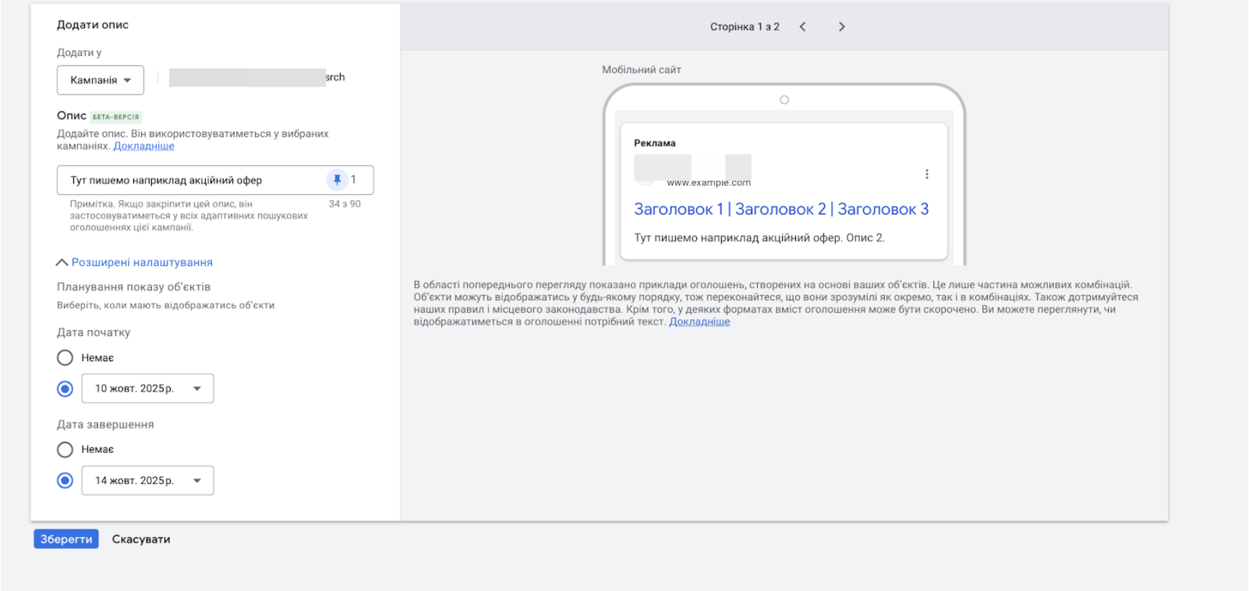Viewport: 1249px width, 591px height.
Task: Go to next preview page arrow
Action: pyautogui.click(x=841, y=27)
